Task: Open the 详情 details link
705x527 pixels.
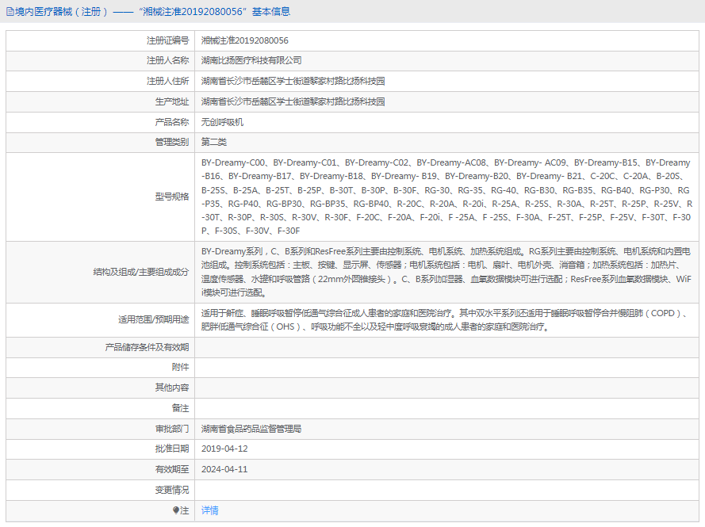Action: tap(209, 510)
